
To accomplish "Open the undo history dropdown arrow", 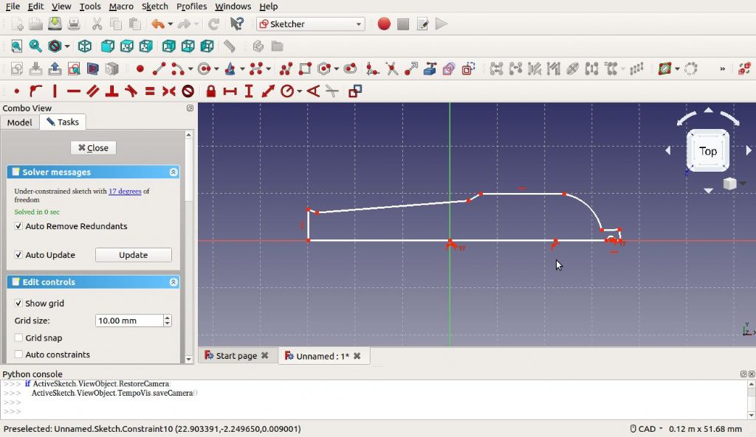I will (x=171, y=24).
